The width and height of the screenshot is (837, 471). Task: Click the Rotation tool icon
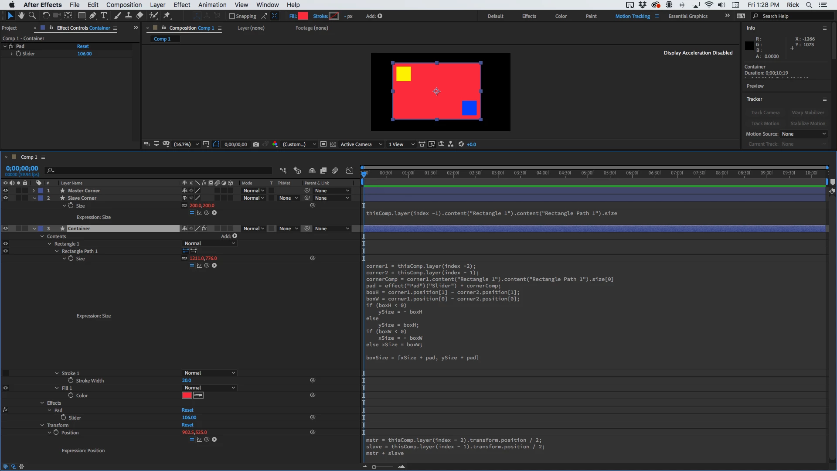click(x=45, y=16)
